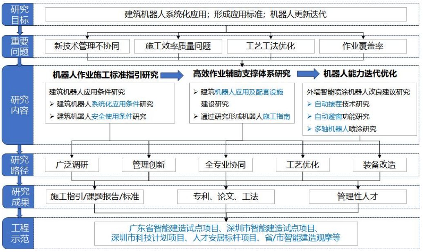Click heading 机器人能力迭代优化
Screen dimensions: 423x252
click(x=360, y=73)
